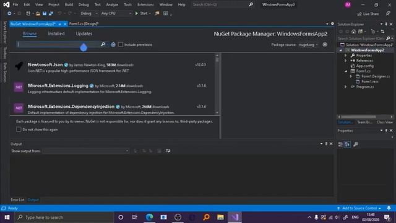Close the NuGet WindowsFormsApp2 tab
Screen dimensions: 396x223
[x=65, y=24]
